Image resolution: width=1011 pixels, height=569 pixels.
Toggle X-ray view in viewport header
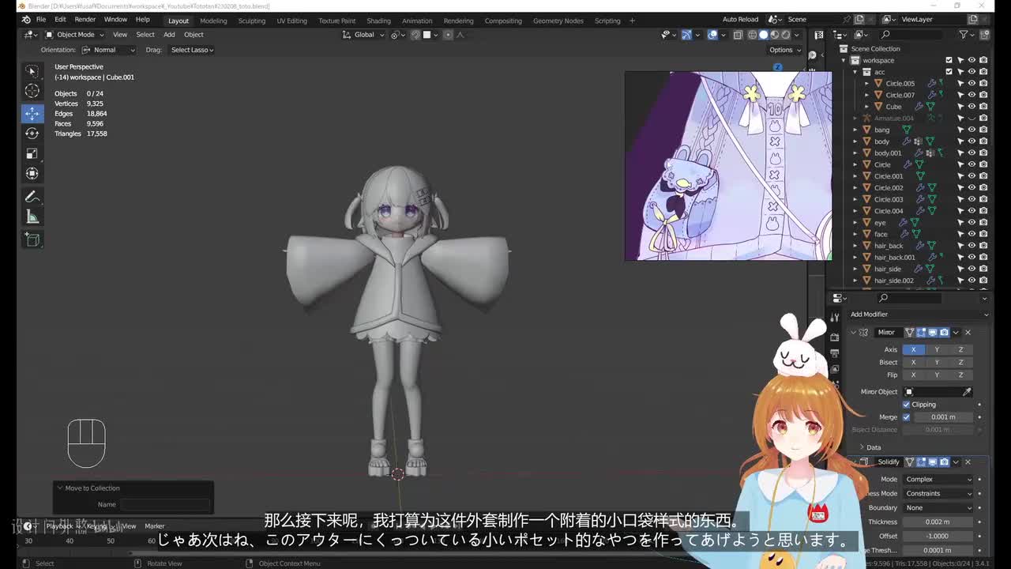(737, 35)
